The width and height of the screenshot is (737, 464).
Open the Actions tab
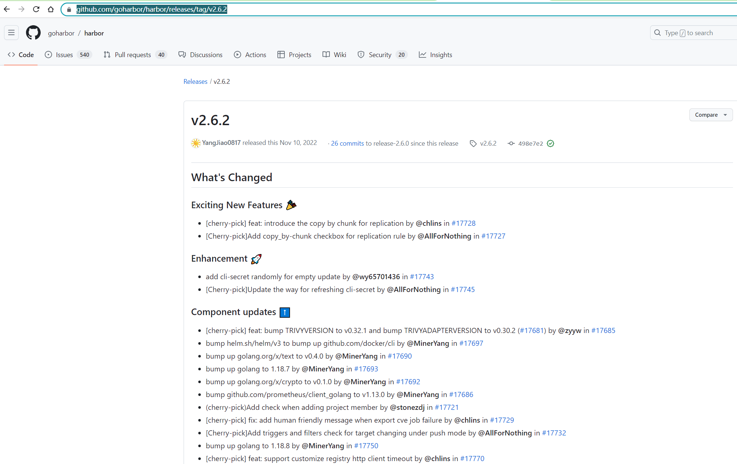click(250, 55)
